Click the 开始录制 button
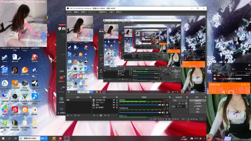Screen dimensions: 251x141 (x=198, y=103)
